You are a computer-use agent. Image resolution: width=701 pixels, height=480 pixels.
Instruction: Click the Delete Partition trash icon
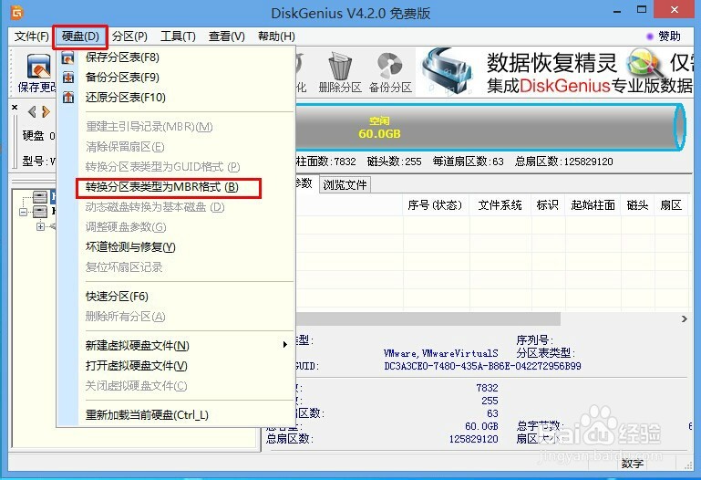(x=340, y=66)
